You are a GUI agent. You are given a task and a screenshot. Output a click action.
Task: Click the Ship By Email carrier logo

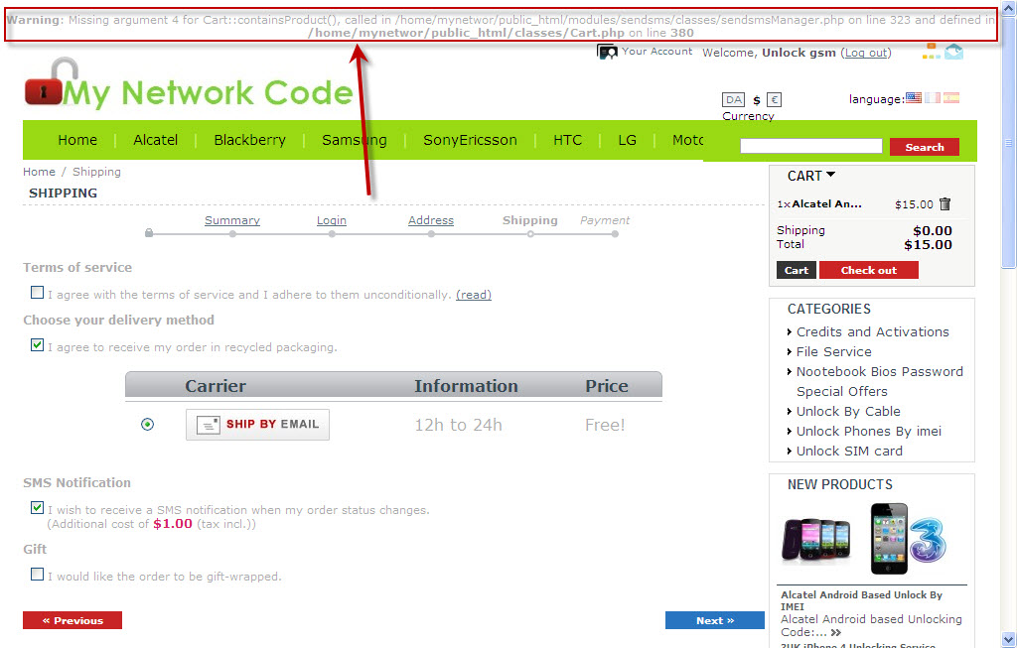tap(257, 425)
